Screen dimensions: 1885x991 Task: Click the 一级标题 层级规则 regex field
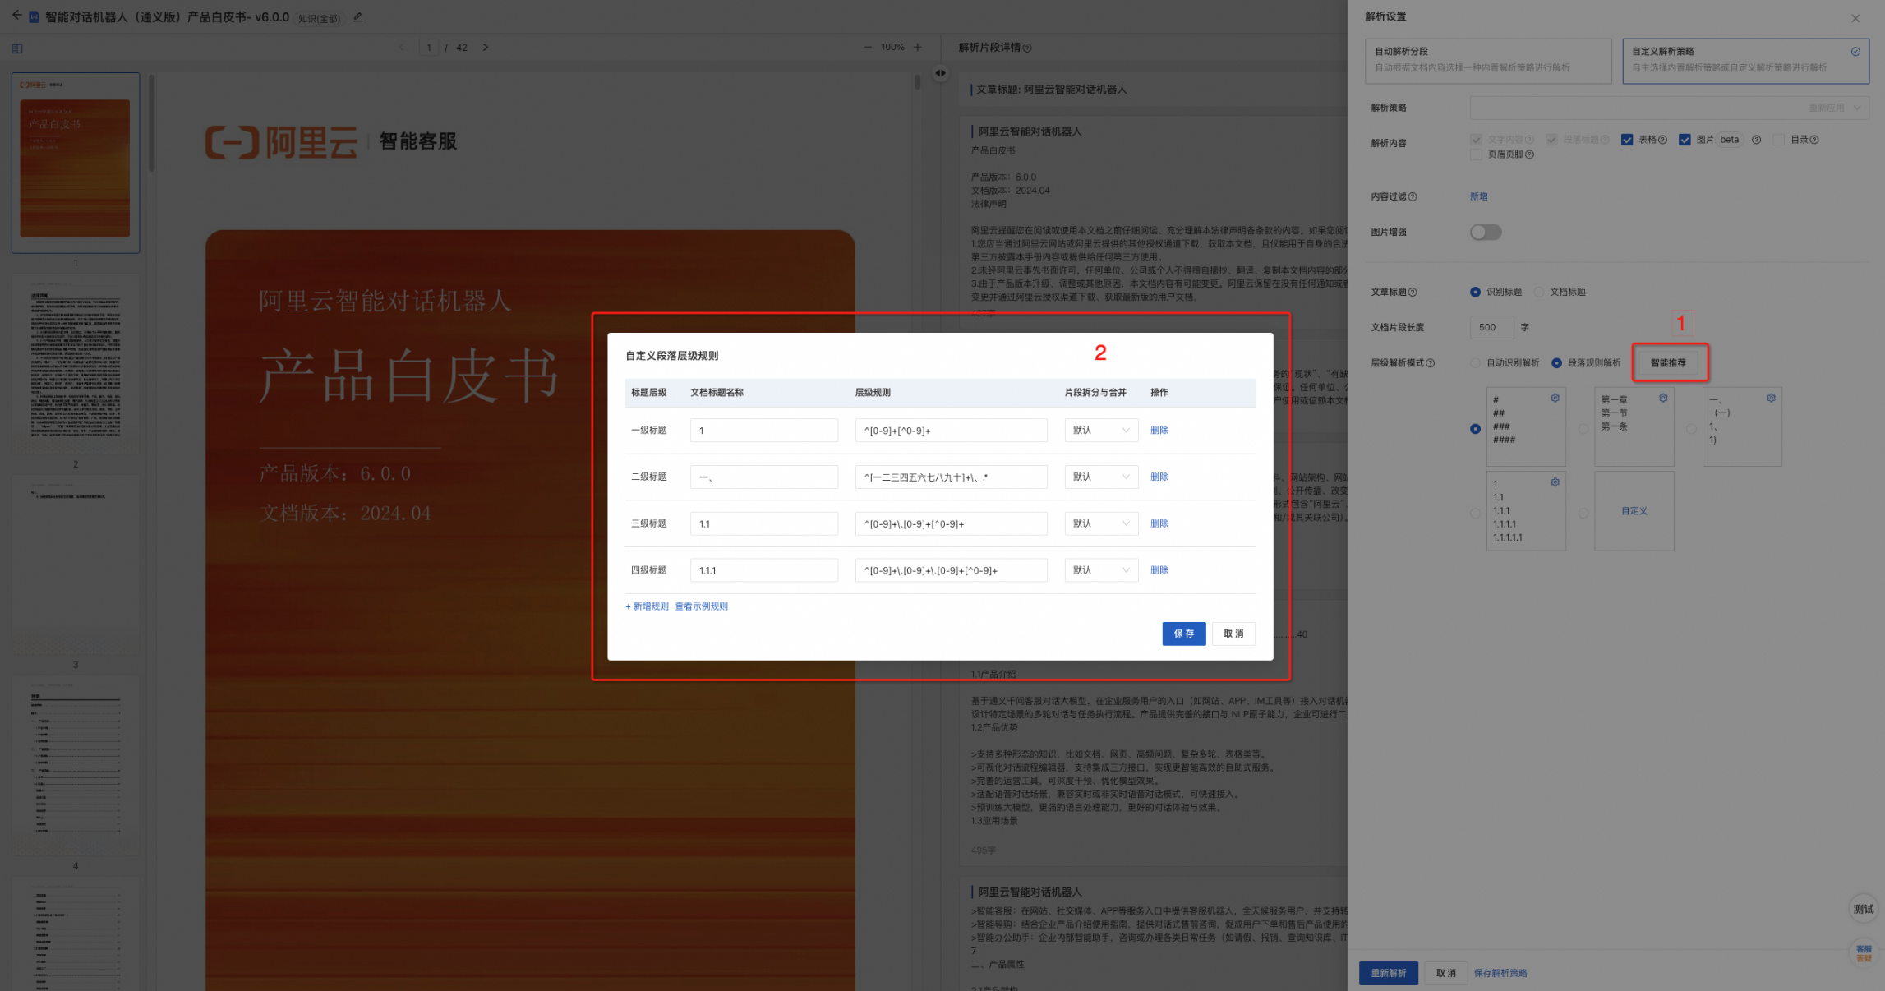951,431
